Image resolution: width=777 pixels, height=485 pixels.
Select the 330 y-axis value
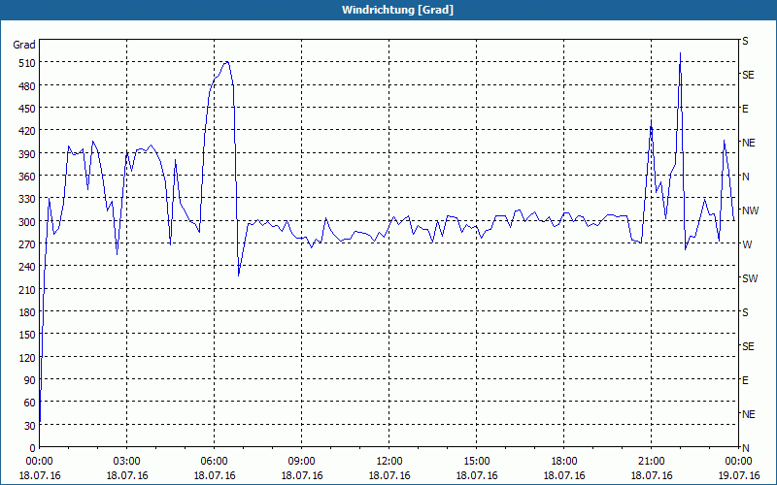click(27, 200)
